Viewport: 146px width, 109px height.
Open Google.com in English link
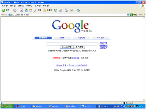[x=78, y=65]
